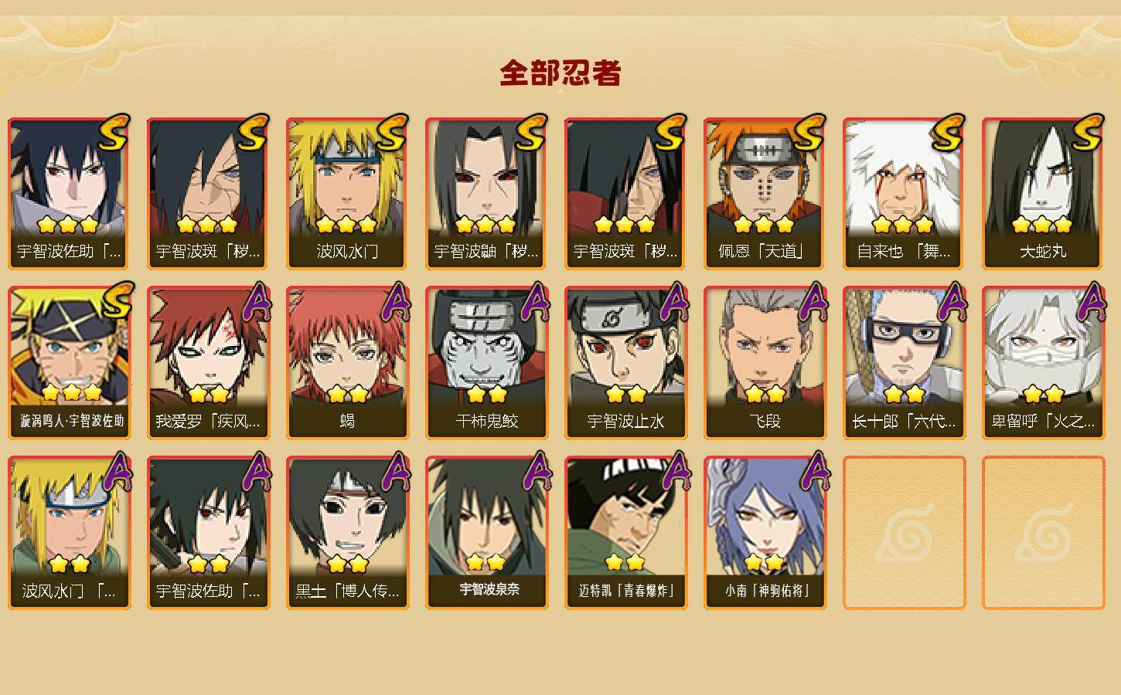Choose the 卑留呼 masked ninja card
This screenshot has height=695, width=1121.
(1043, 362)
